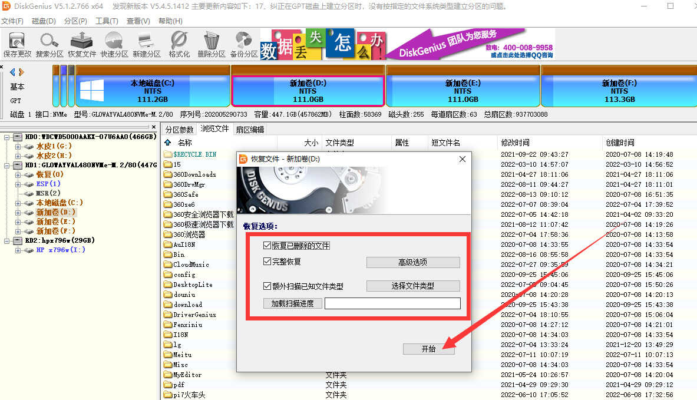
Task: Expand the 本地磁盘(C:) tree node
Action: pyautogui.click(x=18, y=203)
